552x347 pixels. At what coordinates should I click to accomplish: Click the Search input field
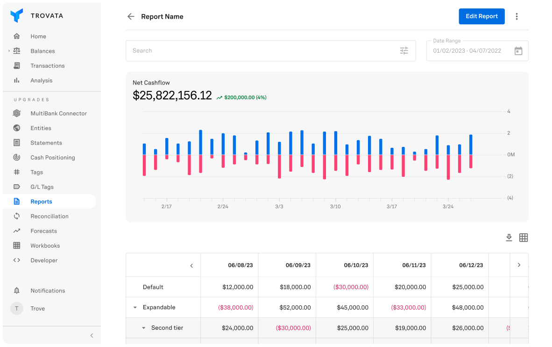pos(271,51)
